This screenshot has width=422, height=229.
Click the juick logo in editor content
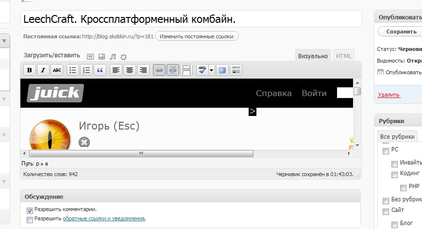[55, 93]
